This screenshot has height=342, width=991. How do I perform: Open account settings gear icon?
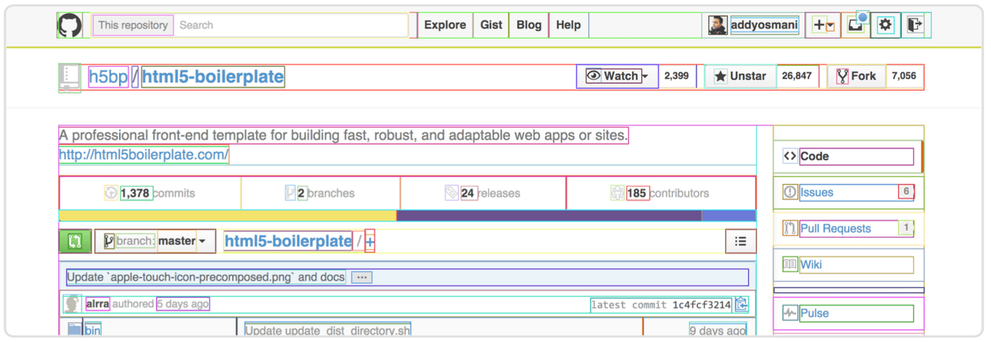tap(885, 25)
